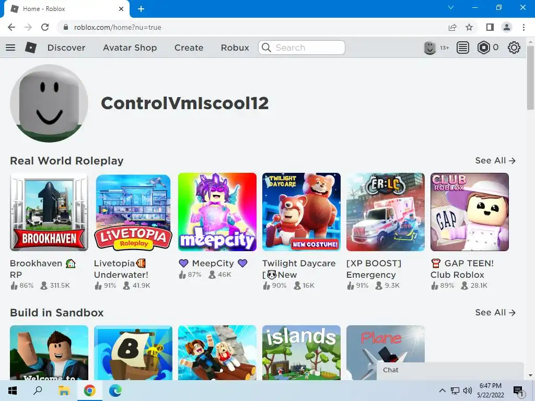Open the volume speaker icon
This screenshot has width=535, height=401.
click(x=468, y=391)
